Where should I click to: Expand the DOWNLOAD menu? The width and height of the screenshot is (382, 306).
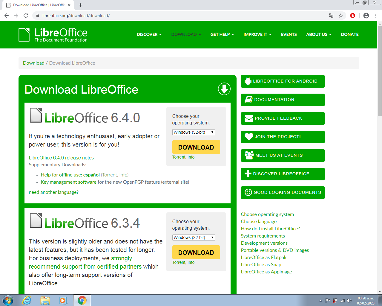(x=186, y=34)
